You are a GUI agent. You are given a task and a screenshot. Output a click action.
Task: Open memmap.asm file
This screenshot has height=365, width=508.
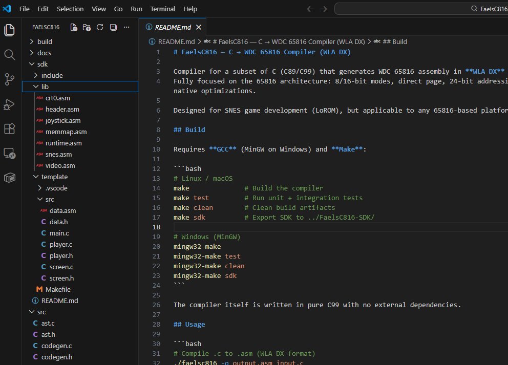point(66,132)
